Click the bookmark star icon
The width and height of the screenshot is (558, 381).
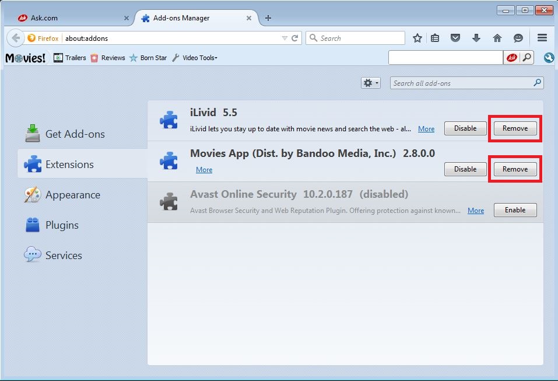[417, 38]
